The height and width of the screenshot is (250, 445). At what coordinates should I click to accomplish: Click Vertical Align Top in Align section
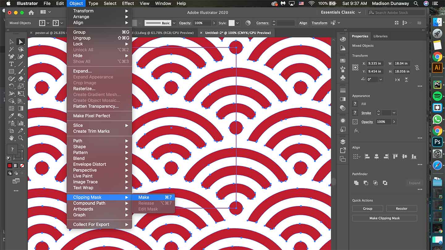click(x=395, y=156)
